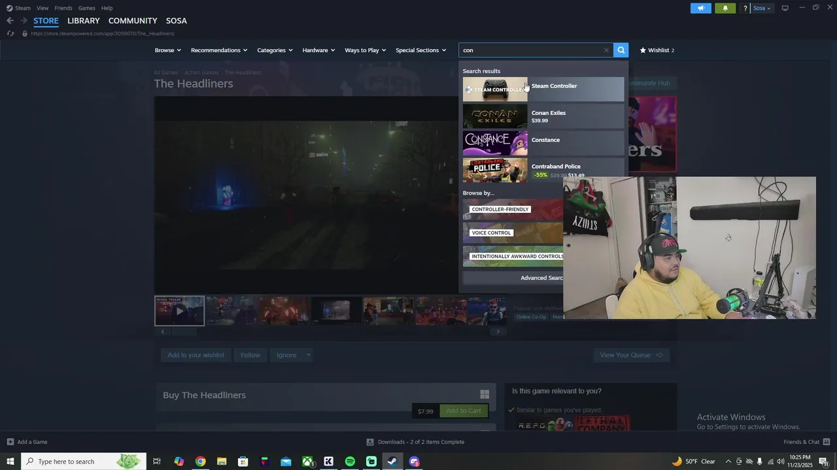Open Mail app from taskbar
Image resolution: width=837 pixels, height=470 pixels.
click(x=286, y=462)
